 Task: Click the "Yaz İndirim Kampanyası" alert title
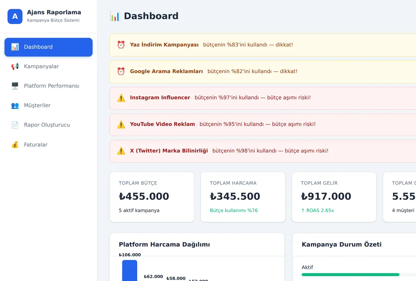(164, 45)
